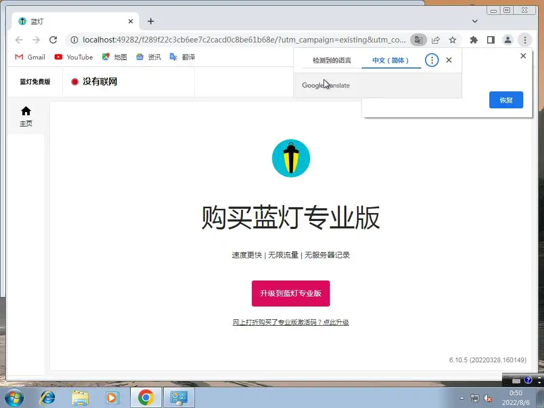Click the 蓝灯 tab title
544x408 pixels.
point(37,21)
